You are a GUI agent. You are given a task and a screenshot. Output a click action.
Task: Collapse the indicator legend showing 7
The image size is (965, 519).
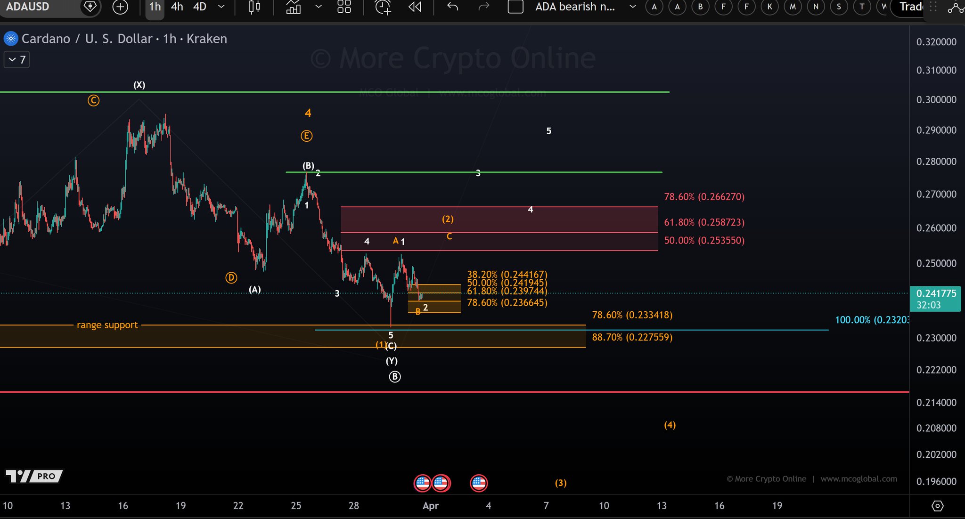[x=17, y=60]
